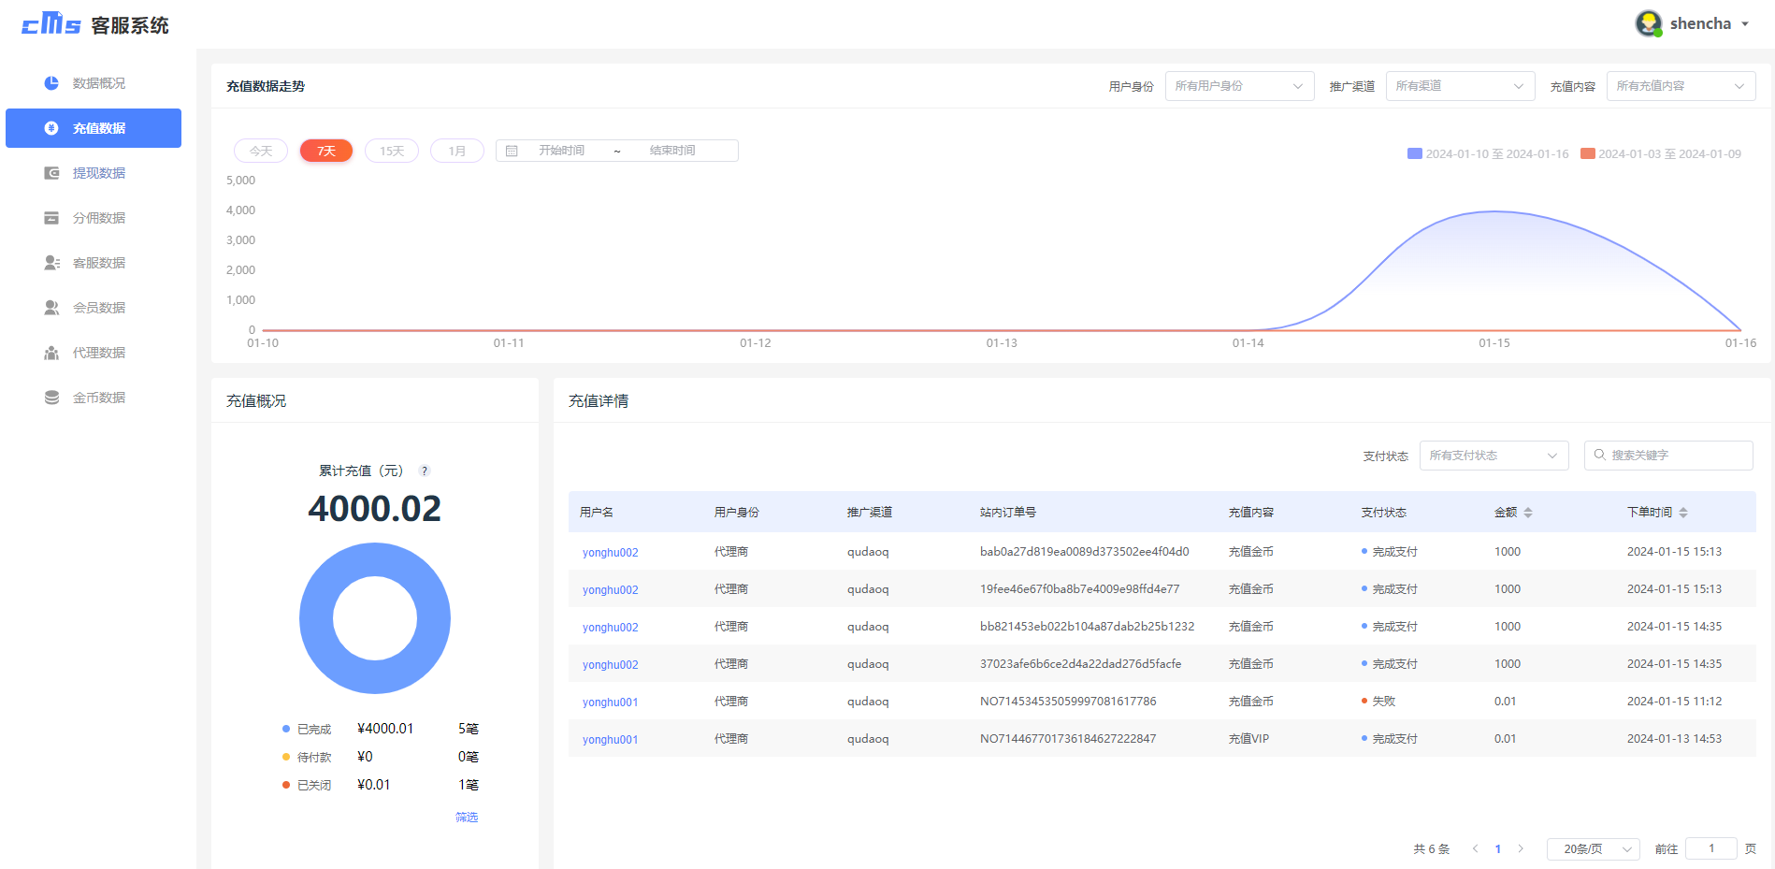Image resolution: width=1775 pixels, height=869 pixels.
Task: Click the question mark help icon beside 累计充值
Action: (425, 471)
